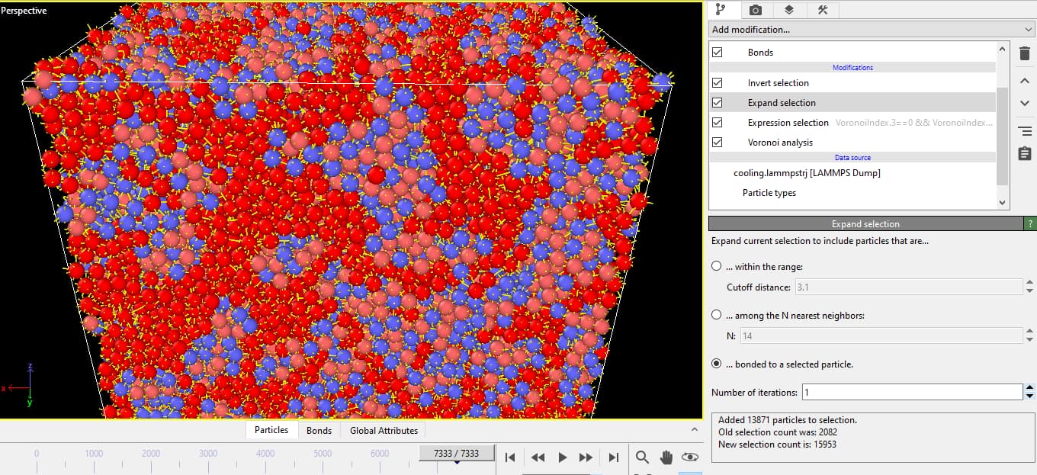Select the 'within the range' radio option
Image resolution: width=1037 pixels, height=475 pixels.
716,266
